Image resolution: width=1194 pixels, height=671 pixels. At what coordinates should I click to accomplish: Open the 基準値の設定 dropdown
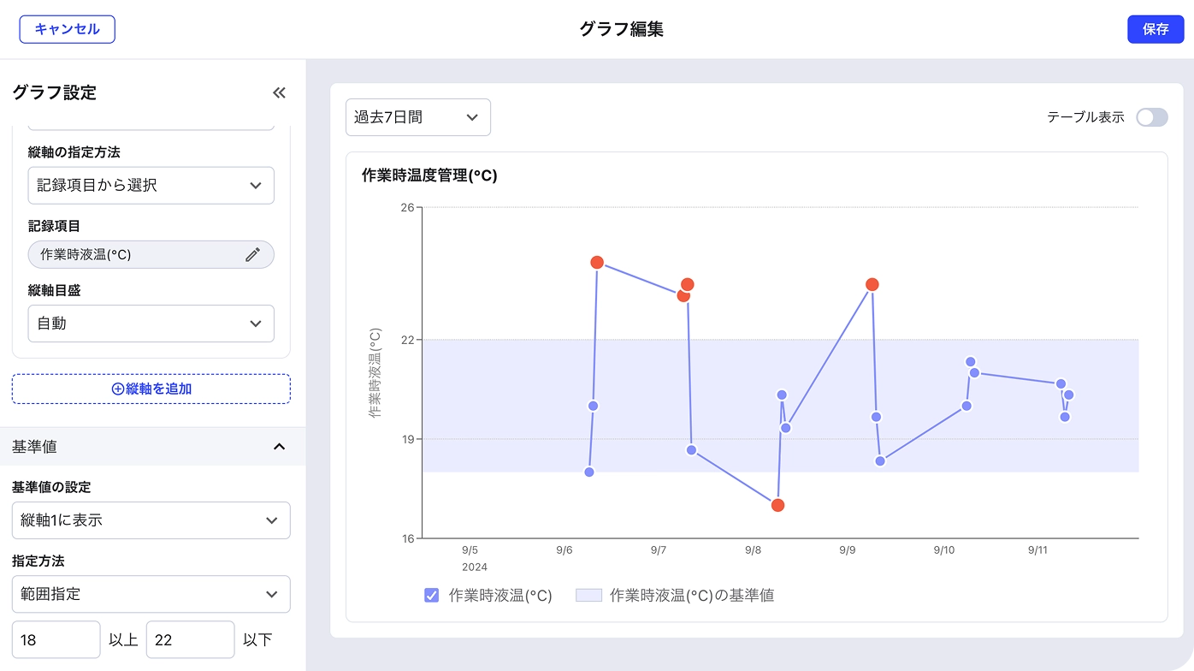(x=151, y=520)
